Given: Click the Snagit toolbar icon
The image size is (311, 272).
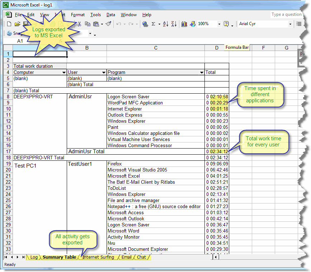Looking at the screenshot, I should click(9, 33).
